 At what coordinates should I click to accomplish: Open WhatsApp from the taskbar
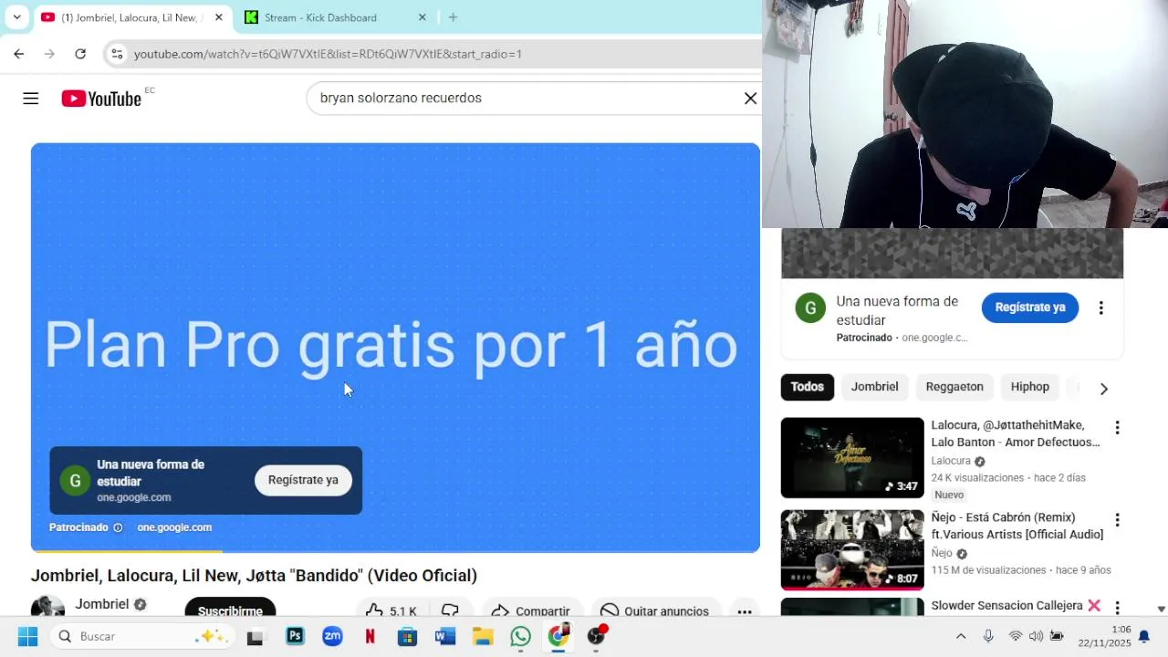[x=520, y=636]
